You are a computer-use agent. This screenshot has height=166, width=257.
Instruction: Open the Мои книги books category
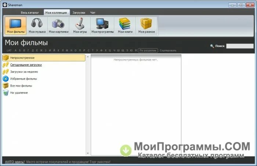125,26
